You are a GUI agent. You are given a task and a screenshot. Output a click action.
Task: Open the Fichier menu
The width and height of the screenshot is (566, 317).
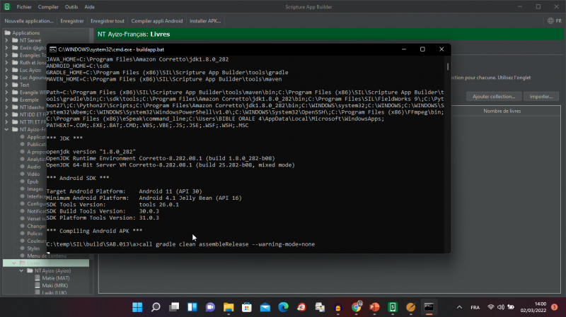coord(24,6)
